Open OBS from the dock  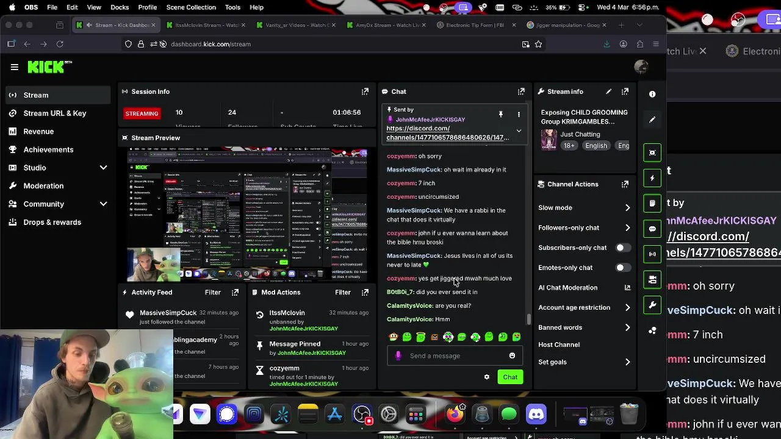362,414
